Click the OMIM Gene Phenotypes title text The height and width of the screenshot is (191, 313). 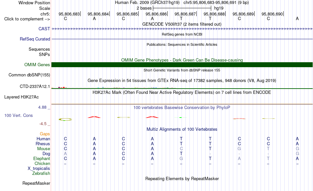tap(182, 60)
